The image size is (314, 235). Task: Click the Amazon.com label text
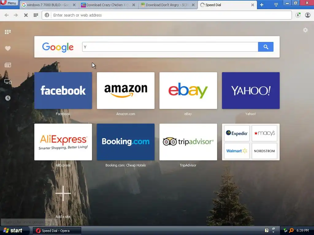coord(125,114)
